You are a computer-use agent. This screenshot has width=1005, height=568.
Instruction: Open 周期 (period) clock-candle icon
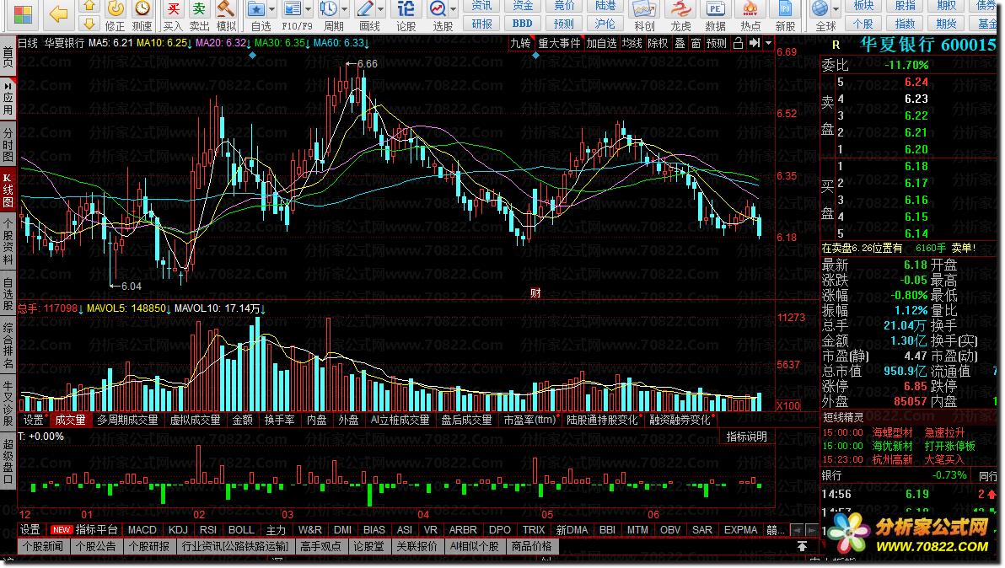pos(329,9)
